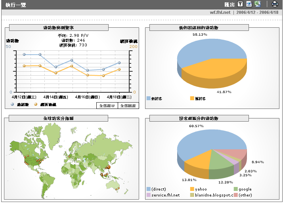Select the blue visits point for April 18
The width and height of the screenshot is (283, 204).
pos(119,63)
